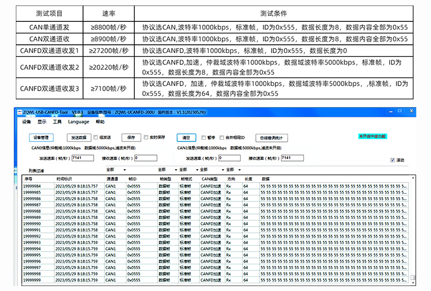431x291 pixels.
Task: Click the 清空 button to clear the list
Action: point(185,138)
